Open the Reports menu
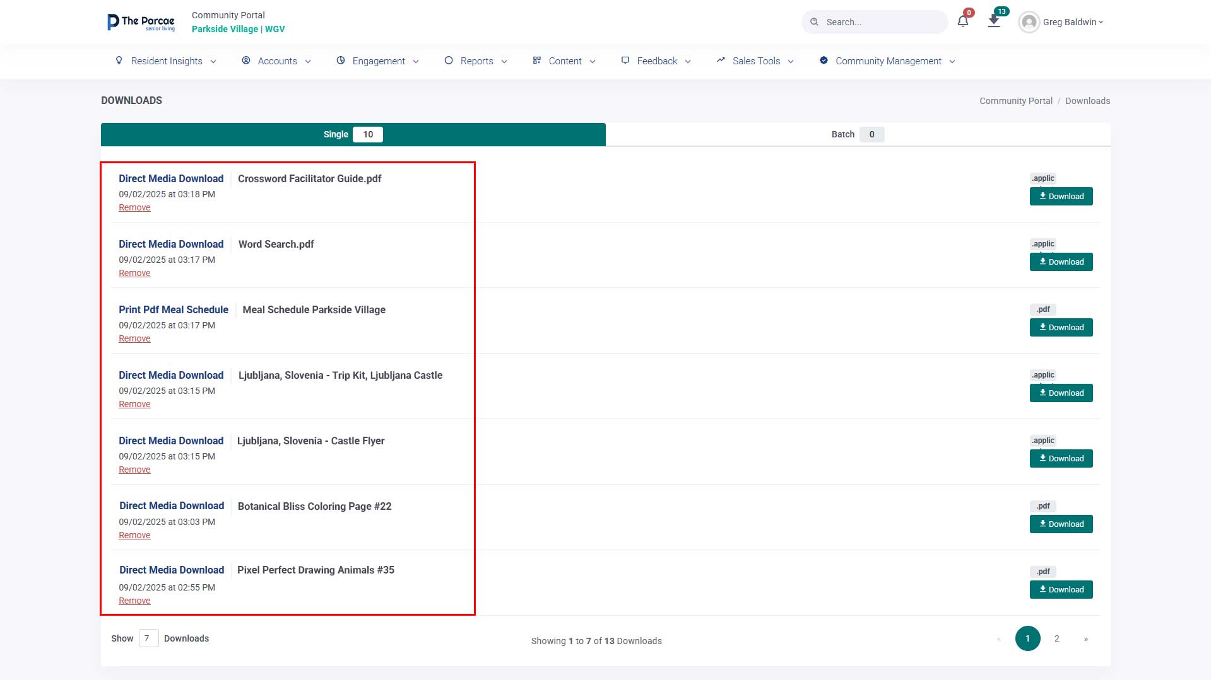 click(x=476, y=61)
